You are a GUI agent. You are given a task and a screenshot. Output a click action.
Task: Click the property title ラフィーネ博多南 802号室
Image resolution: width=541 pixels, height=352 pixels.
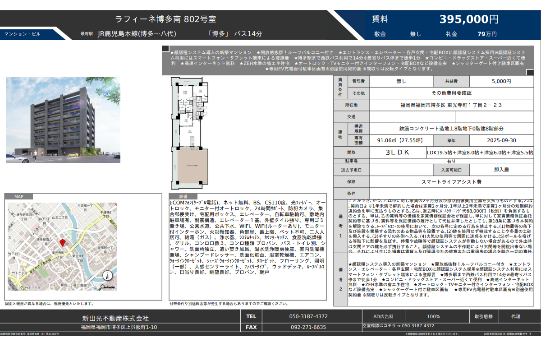pos(165,19)
